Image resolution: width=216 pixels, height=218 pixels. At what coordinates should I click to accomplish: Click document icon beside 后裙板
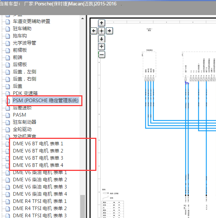pyautogui.click(x=8, y=65)
